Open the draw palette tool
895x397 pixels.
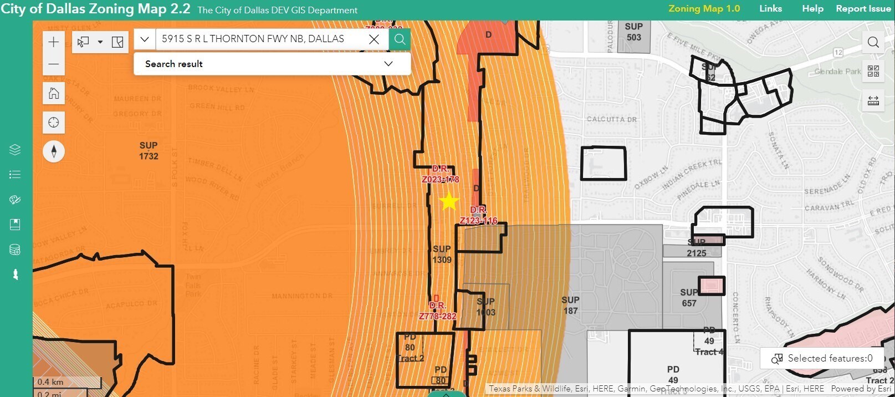[15, 200]
